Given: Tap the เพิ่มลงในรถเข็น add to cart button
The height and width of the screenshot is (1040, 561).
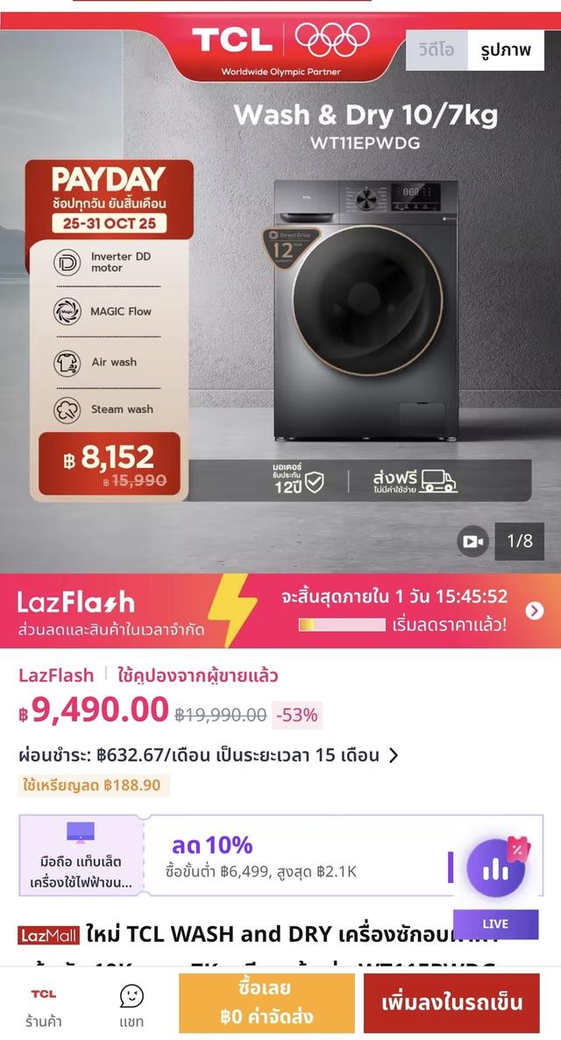Looking at the screenshot, I should (x=451, y=1003).
